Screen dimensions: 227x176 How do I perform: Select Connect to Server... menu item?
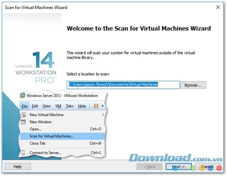(x=62, y=153)
